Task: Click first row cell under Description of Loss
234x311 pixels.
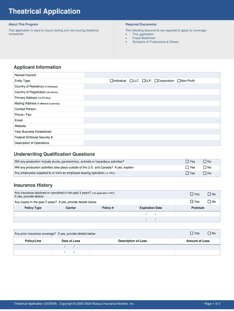Action: click(132, 247)
